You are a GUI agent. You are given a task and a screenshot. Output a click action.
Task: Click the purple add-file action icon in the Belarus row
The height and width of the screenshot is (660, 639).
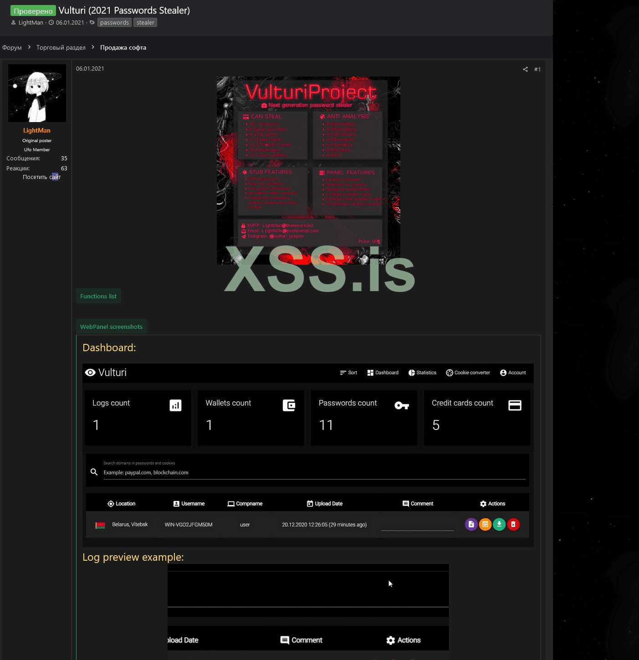point(471,524)
